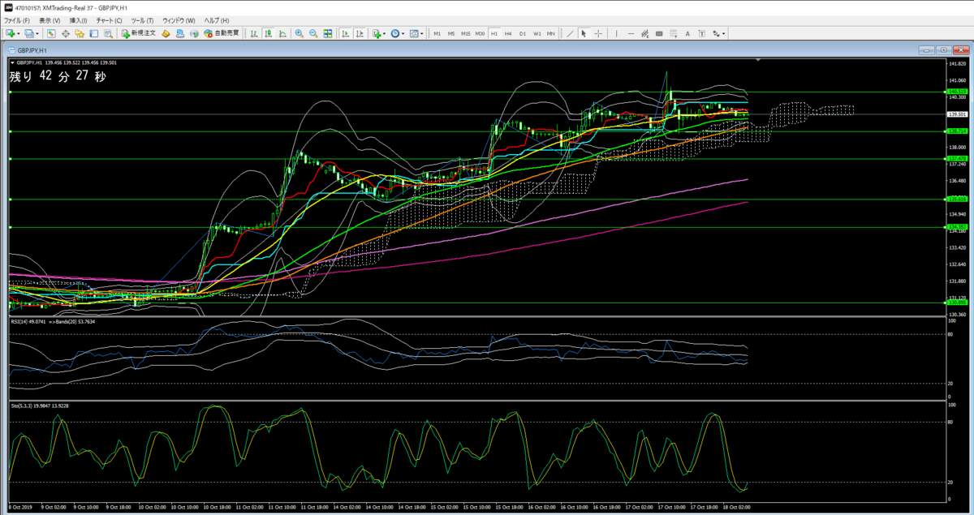Select the arrow cursor tool
974x515 pixels.
(x=584, y=33)
